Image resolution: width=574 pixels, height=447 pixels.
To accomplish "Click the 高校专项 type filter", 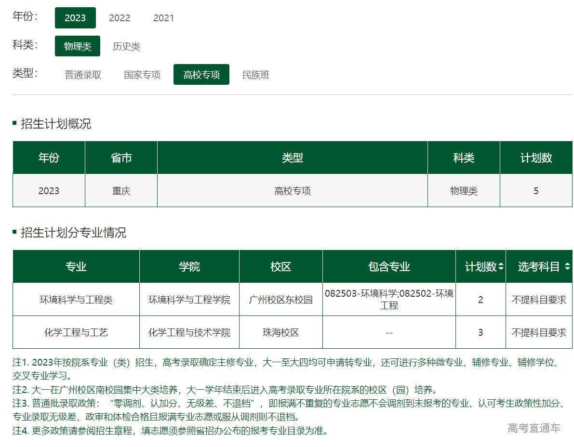I will (x=201, y=75).
